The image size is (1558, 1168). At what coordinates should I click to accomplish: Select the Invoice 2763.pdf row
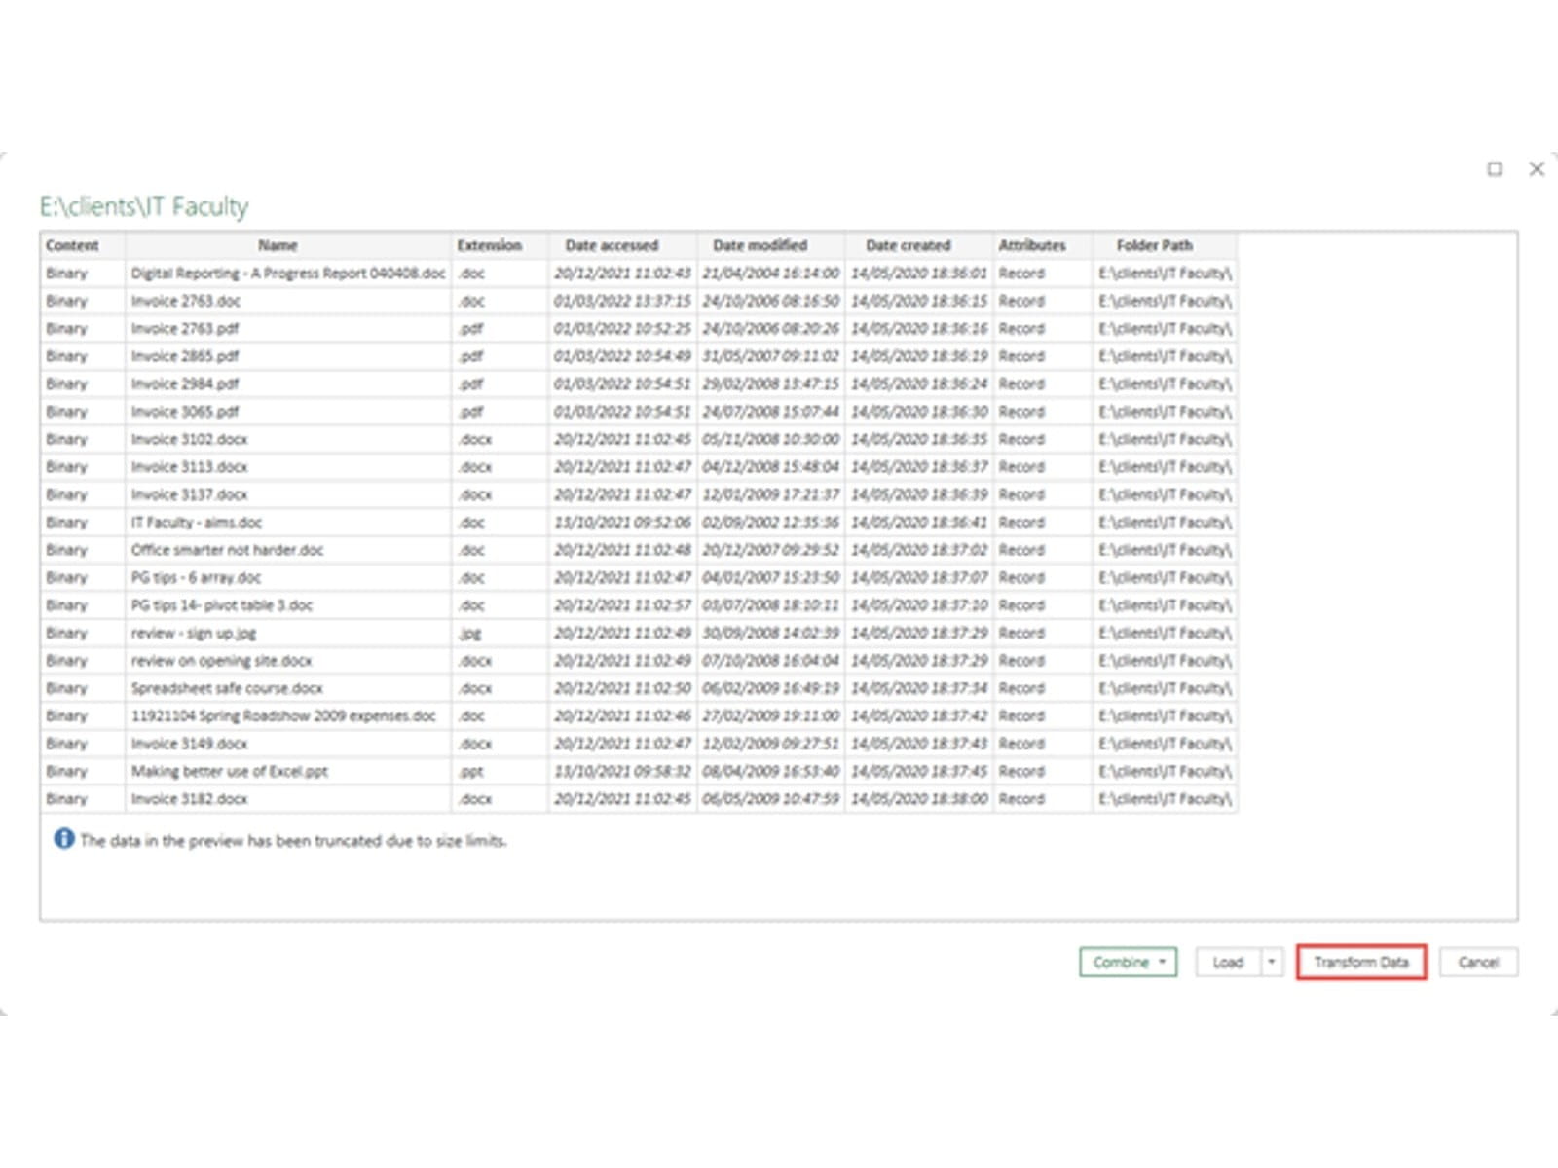(x=185, y=329)
